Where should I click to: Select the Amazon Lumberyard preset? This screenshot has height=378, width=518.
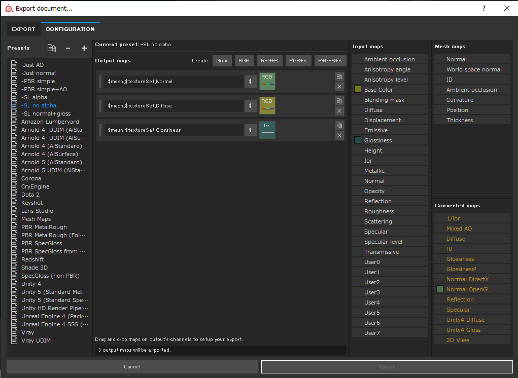click(50, 122)
